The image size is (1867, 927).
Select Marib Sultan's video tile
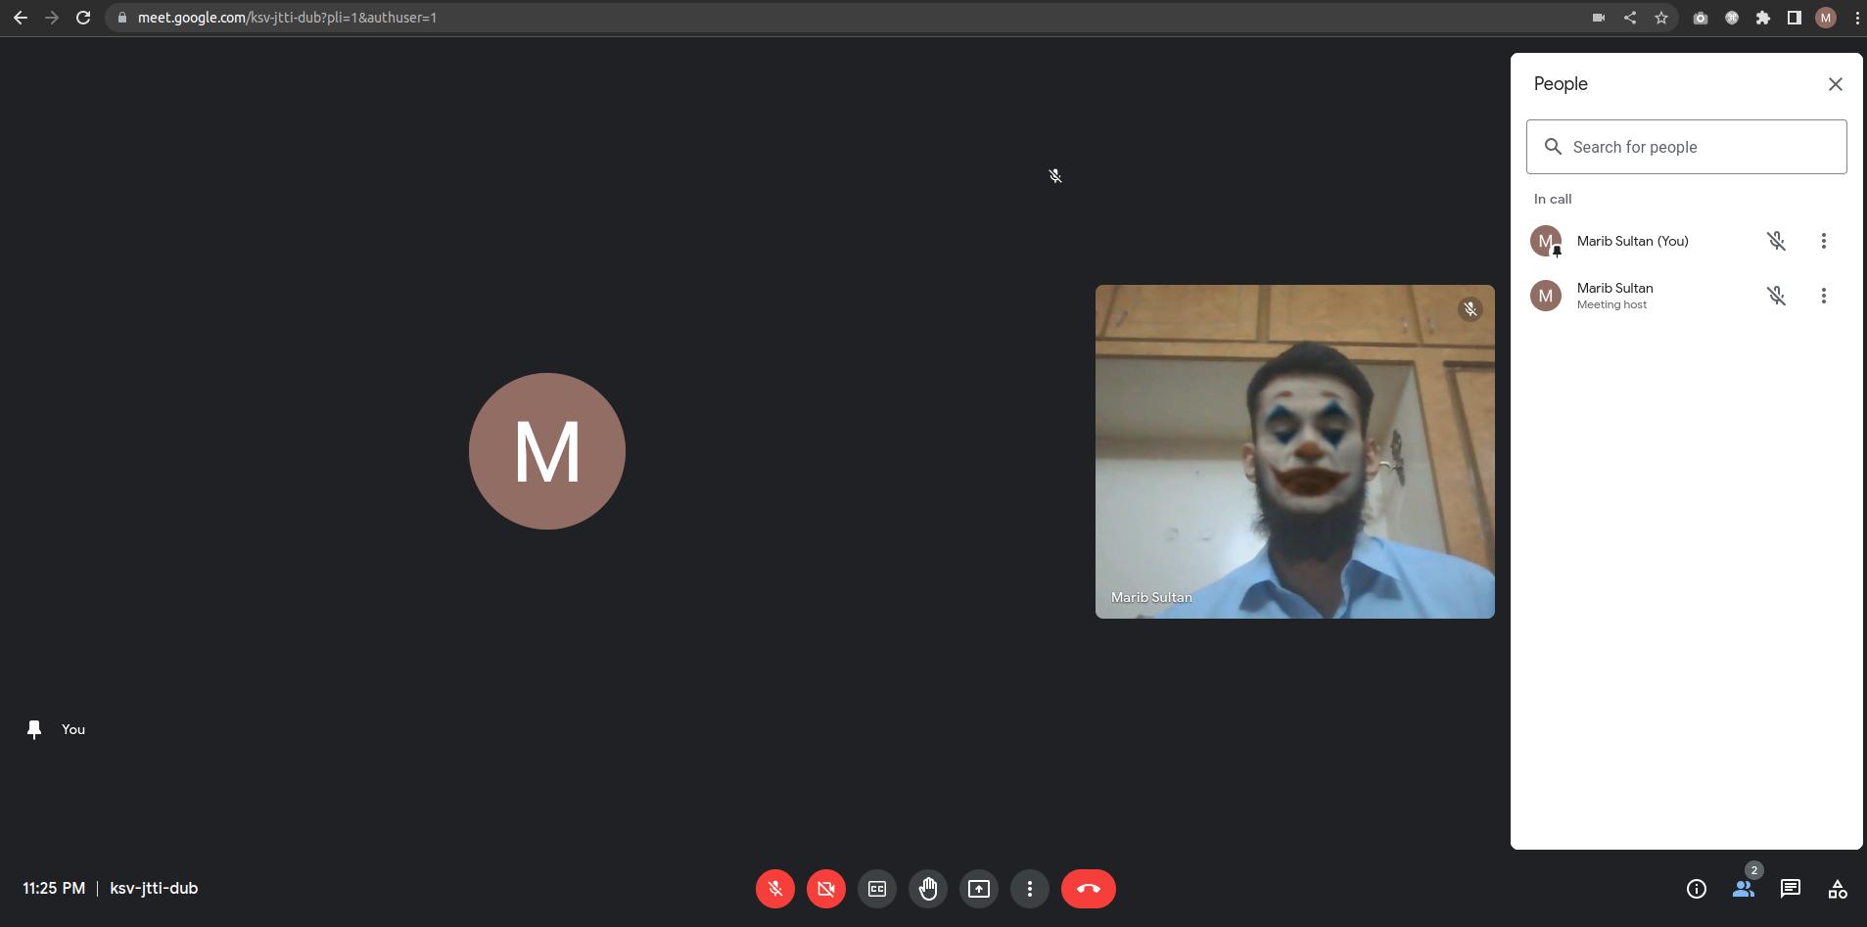pos(1294,451)
